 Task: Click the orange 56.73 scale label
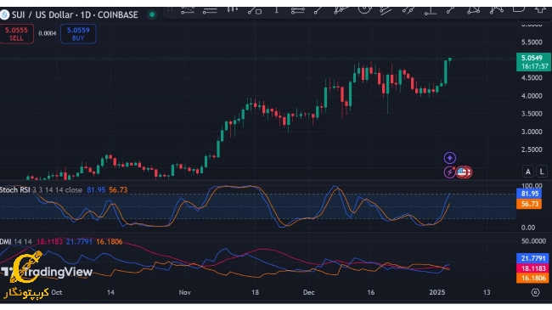[529, 204]
